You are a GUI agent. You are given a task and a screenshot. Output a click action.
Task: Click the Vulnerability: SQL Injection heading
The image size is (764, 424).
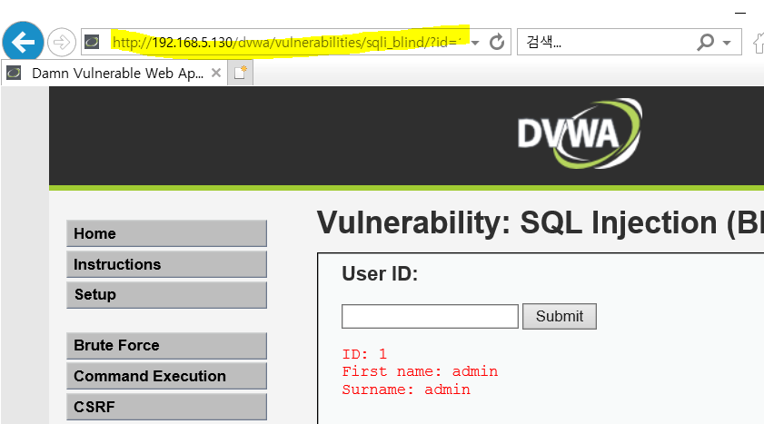(x=541, y=223)
